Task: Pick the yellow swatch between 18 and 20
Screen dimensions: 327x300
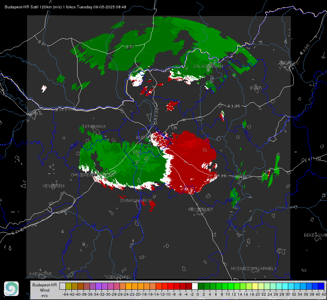Action: coord(255,286)
